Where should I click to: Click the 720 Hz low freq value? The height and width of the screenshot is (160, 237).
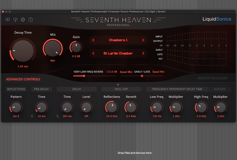point(157,116)
